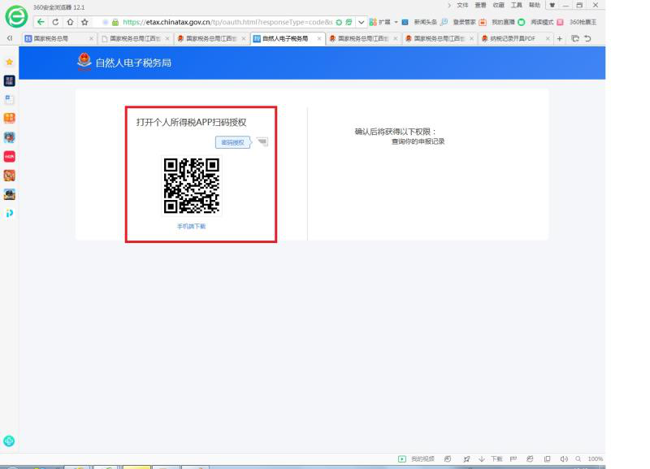Screen dimensions: 650x469
Task: Open the document news sidebar icon
Action: [x=9, y=99]
